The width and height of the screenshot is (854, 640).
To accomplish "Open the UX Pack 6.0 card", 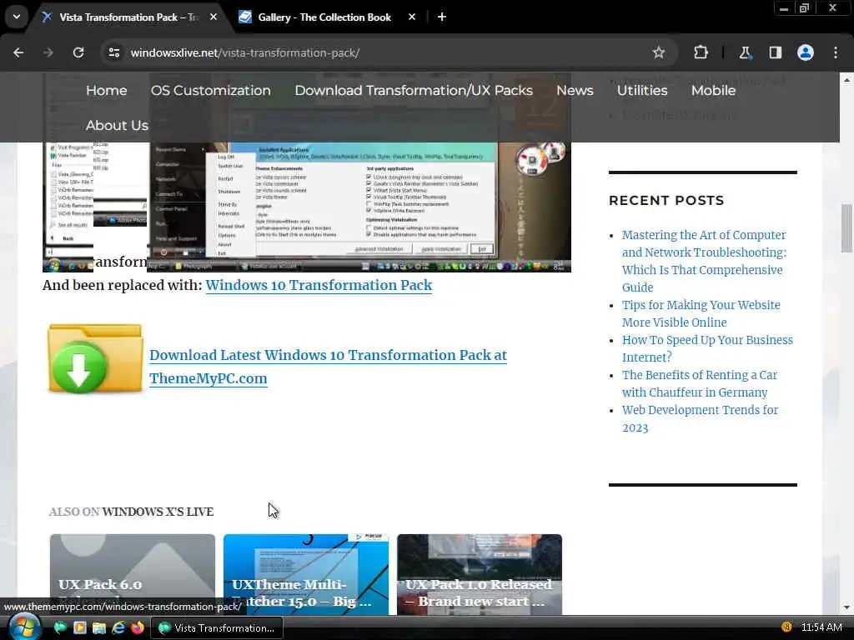I will click(x=133, y=574).
